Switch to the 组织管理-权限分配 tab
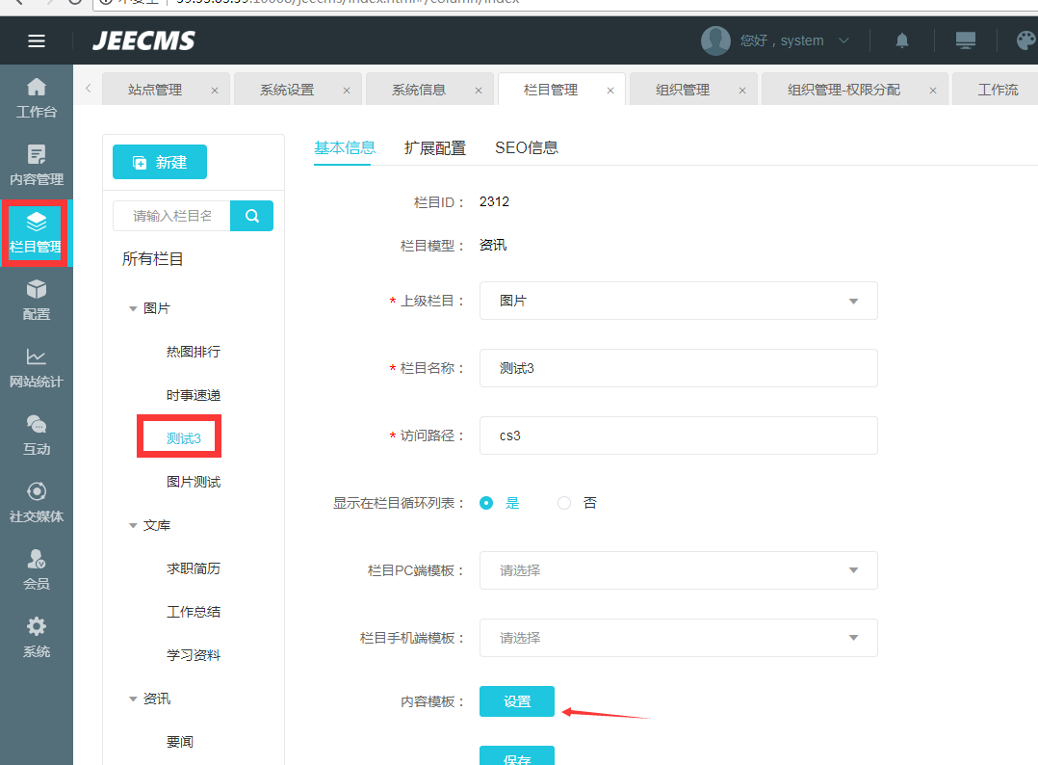 coord(843,90)
